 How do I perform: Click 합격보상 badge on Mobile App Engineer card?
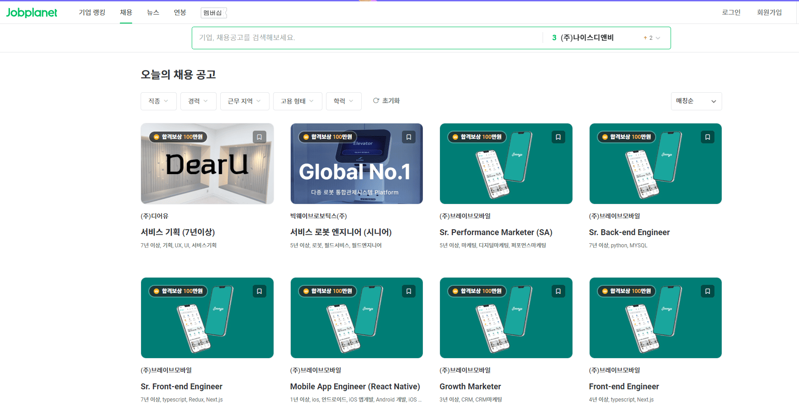click(x=327, y=291)
